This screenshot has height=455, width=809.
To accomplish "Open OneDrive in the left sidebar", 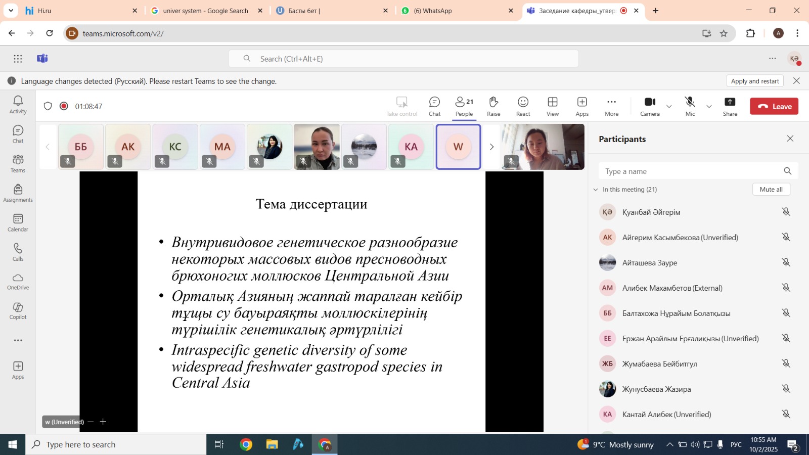I will (18, 281).
